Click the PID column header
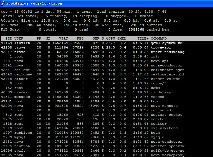 coord(9,38)
